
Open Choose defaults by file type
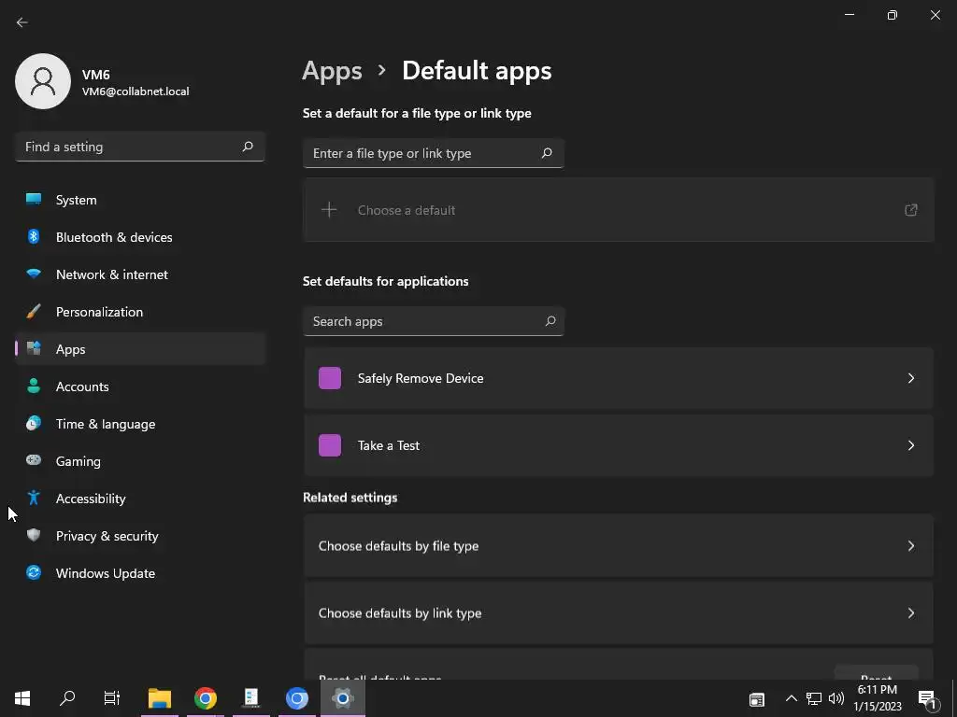618,546
